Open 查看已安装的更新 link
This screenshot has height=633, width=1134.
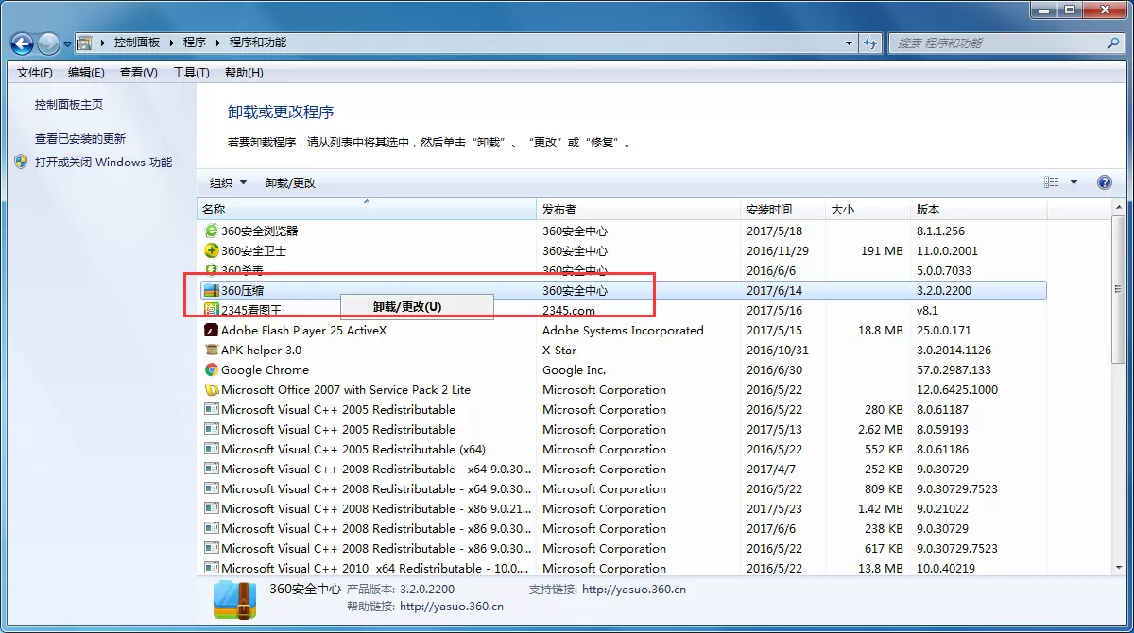80,139
